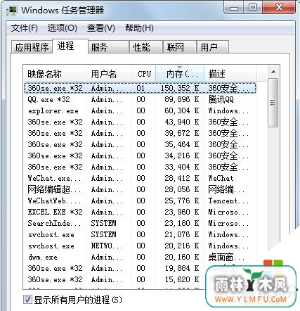Select the 网络编辑超 process row
The image size is (300, 311).
point(140,189)
